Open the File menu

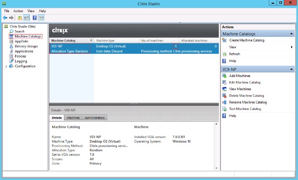tap(7, 11)
